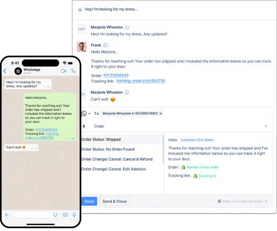Tap the phone call icon in the WhatsApp header
This screenshot has height=231, width=277.
(73, 71)
